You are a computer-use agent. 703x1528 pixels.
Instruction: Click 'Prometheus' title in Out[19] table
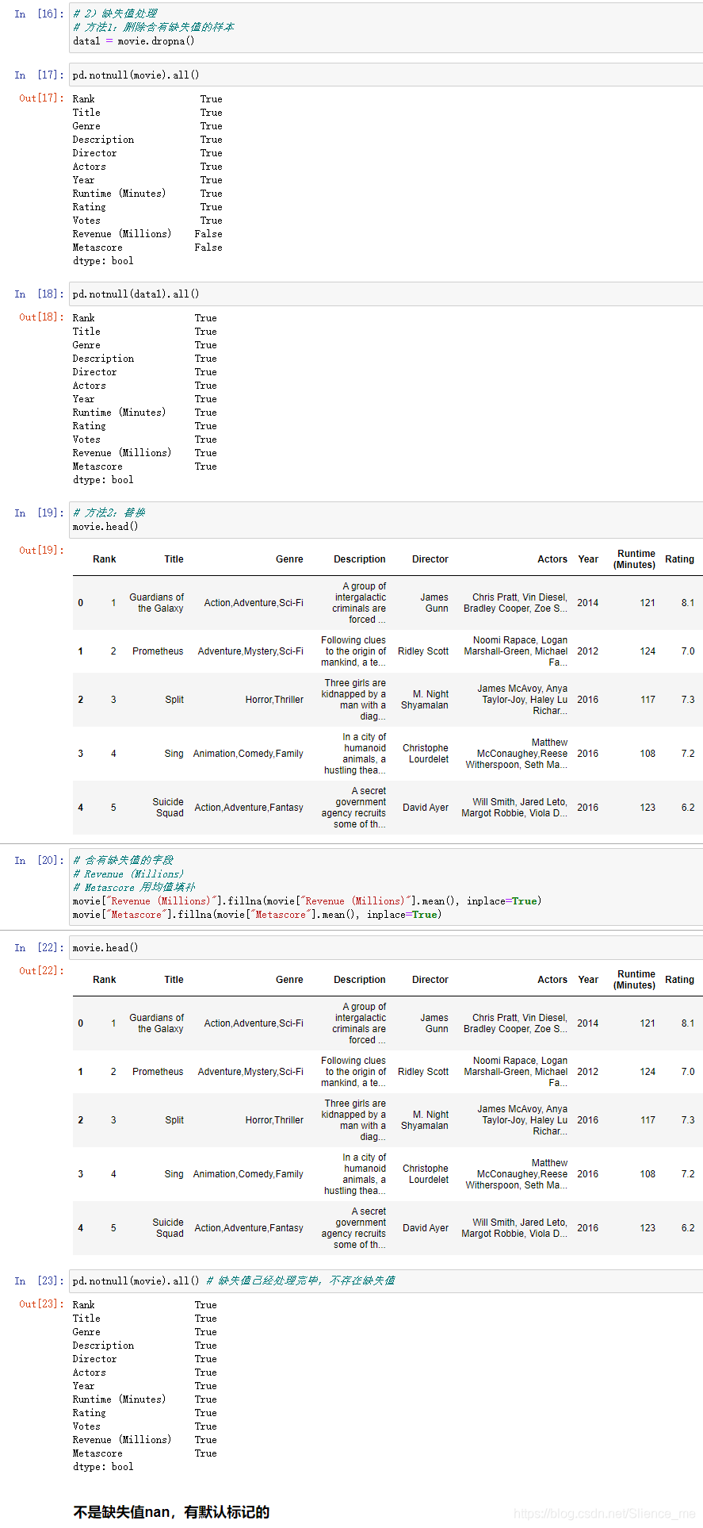[158, 651]
